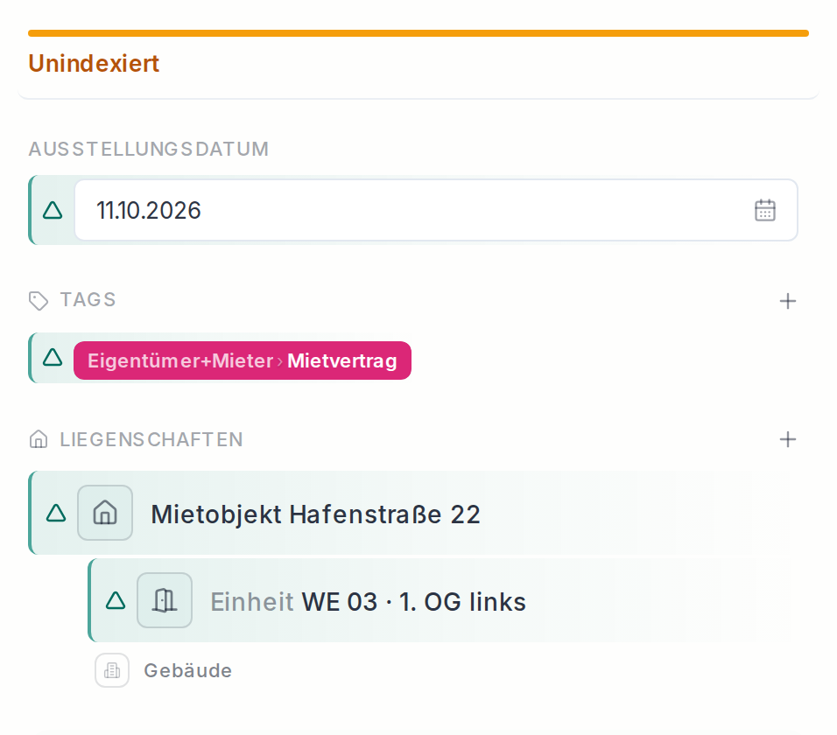Click the triangle icon beside the date field
The height and width of the screenshot is (735, 837).
pyautogui.click(x=53, y=210)
